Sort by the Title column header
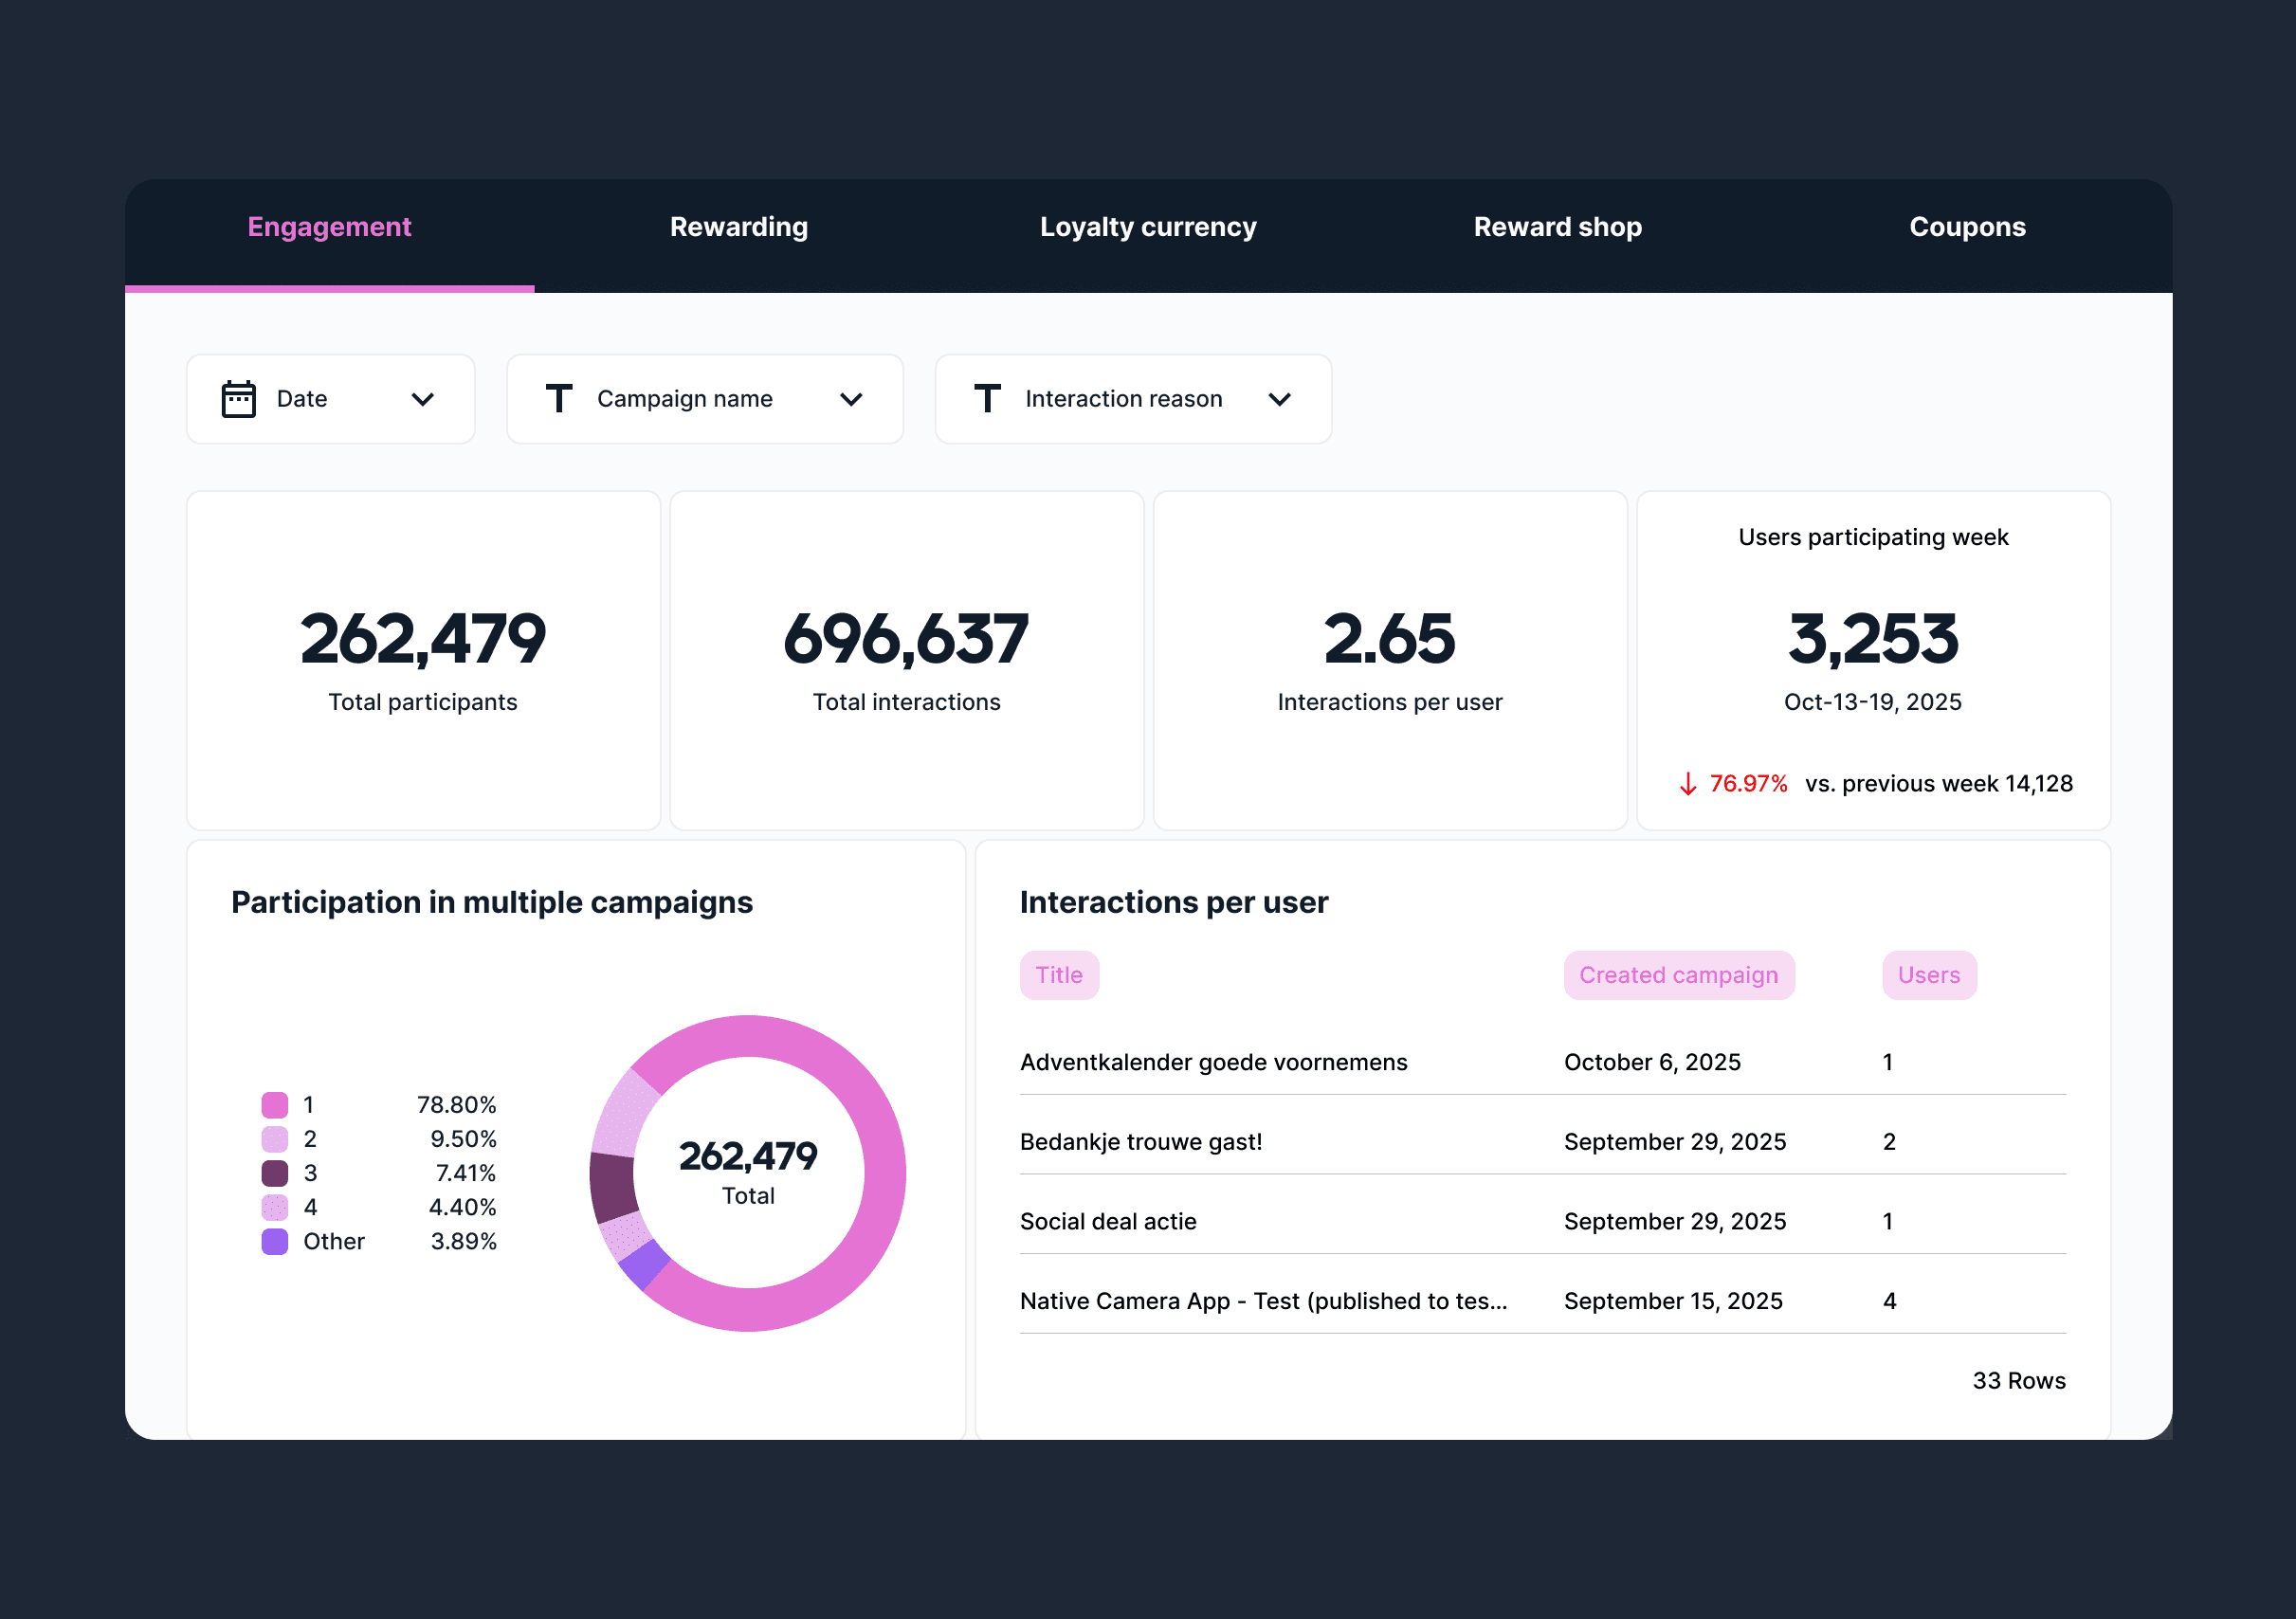 pos(1058,975)
